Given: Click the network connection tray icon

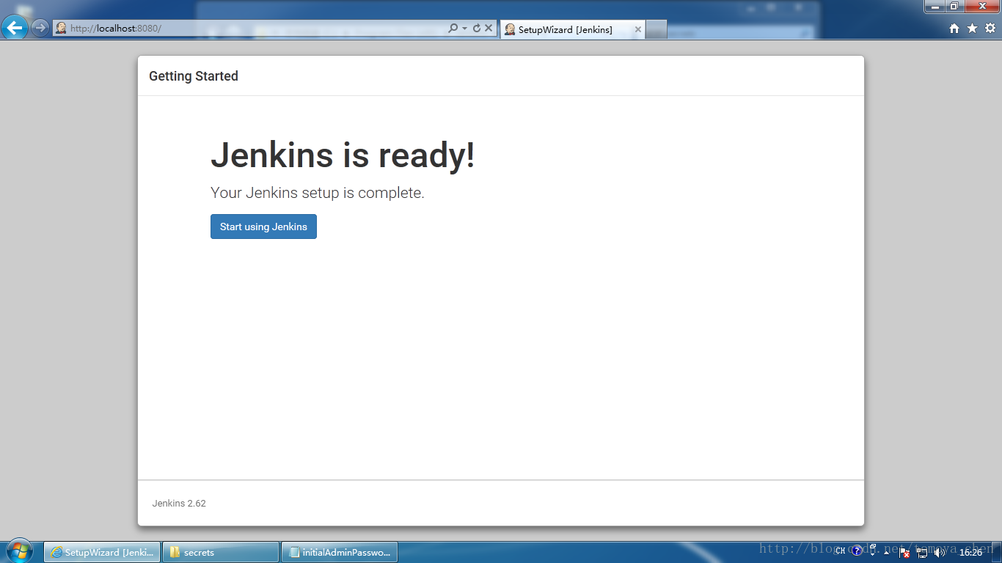Looking at the screenshot, I should pyautogui.click(x=922, y=553).
